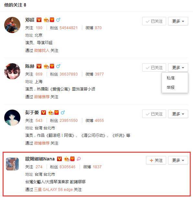Toggle the 已关注 follow state for 陈赫
This screenshot has width=193, height=201.
154,67
